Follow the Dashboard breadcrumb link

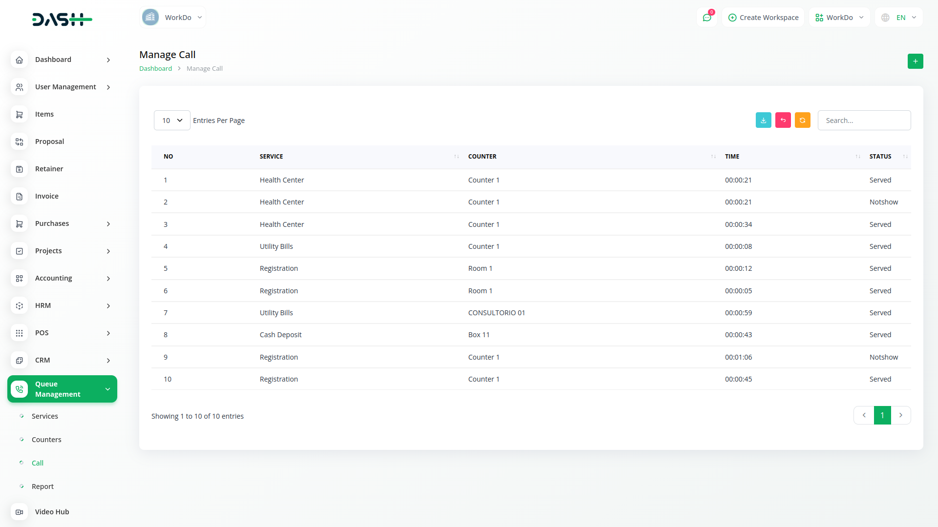click(155, 69)
